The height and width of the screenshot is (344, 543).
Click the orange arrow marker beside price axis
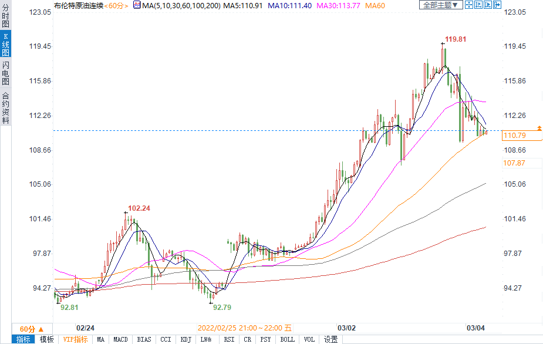(x=539, y=127)
